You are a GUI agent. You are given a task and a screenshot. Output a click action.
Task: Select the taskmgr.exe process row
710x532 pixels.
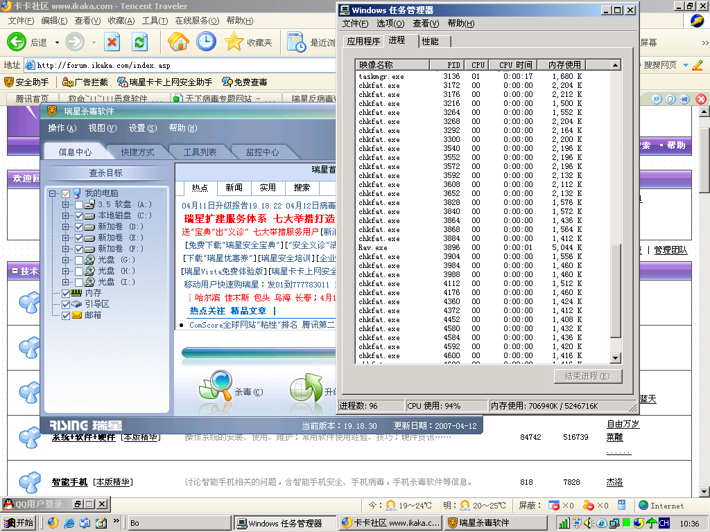(483, 76)
